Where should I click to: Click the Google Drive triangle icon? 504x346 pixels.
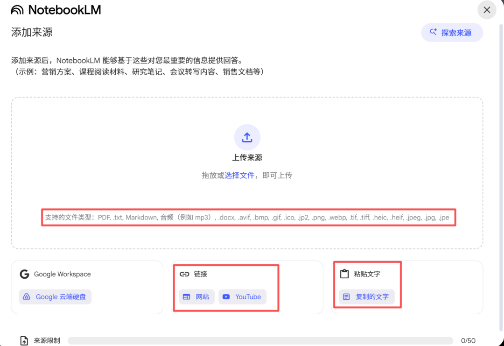click(27, 297)
